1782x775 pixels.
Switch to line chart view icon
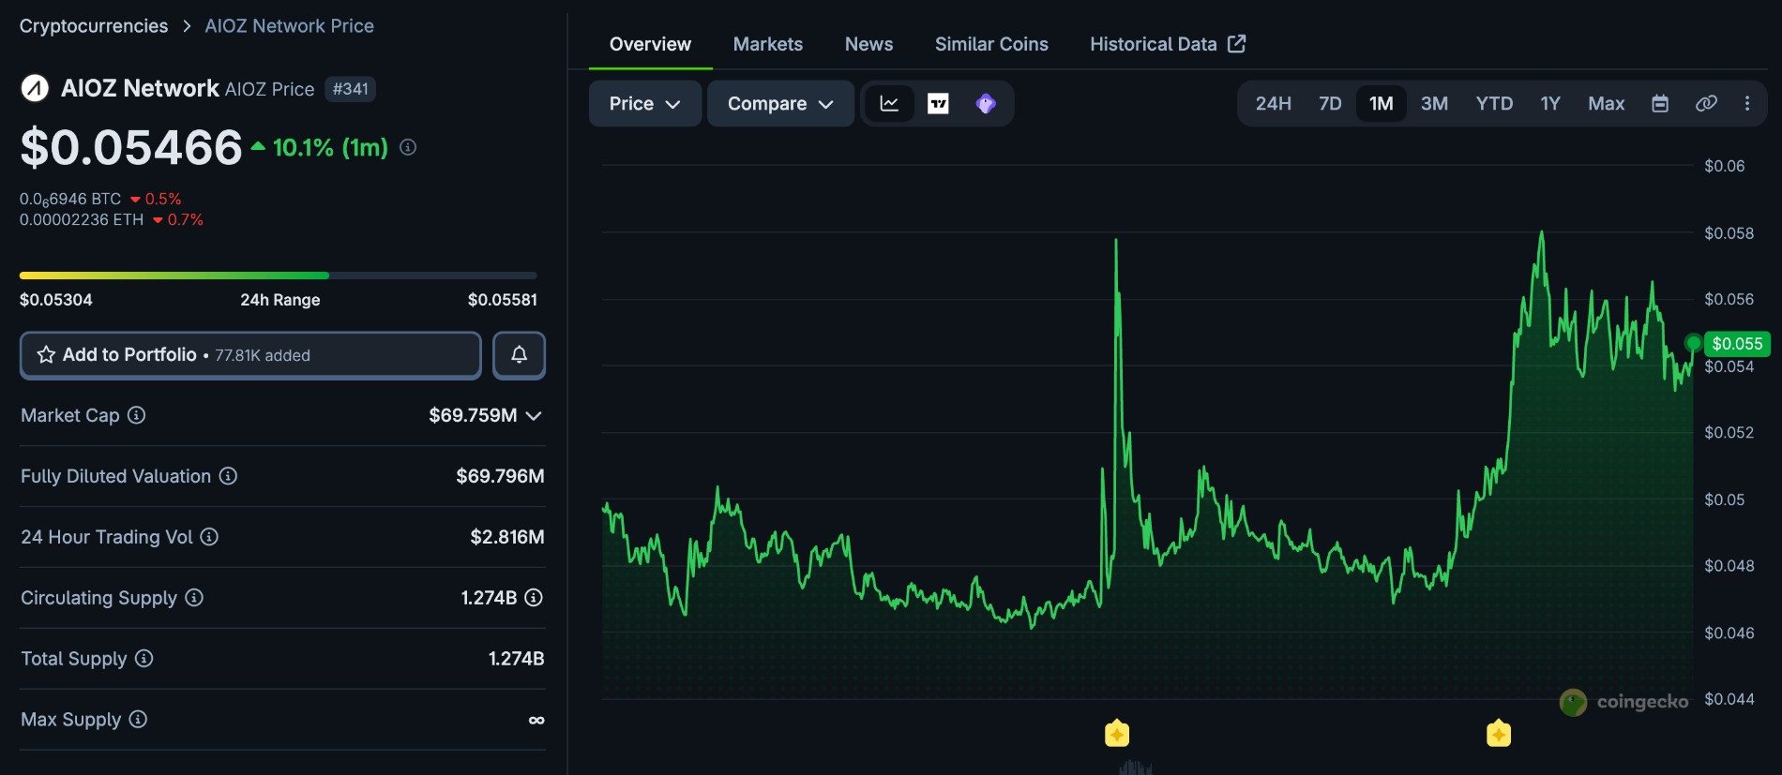click(x=889, y=104)
